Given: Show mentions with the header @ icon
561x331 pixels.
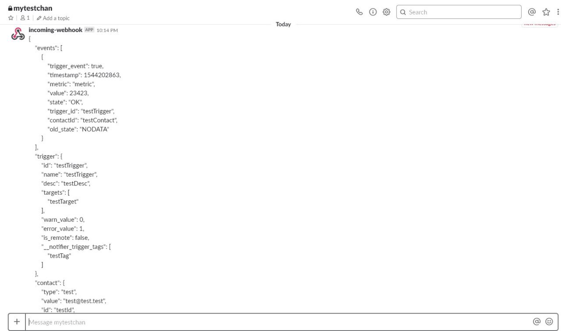Looking at the screenshot, I should point(532,12).
